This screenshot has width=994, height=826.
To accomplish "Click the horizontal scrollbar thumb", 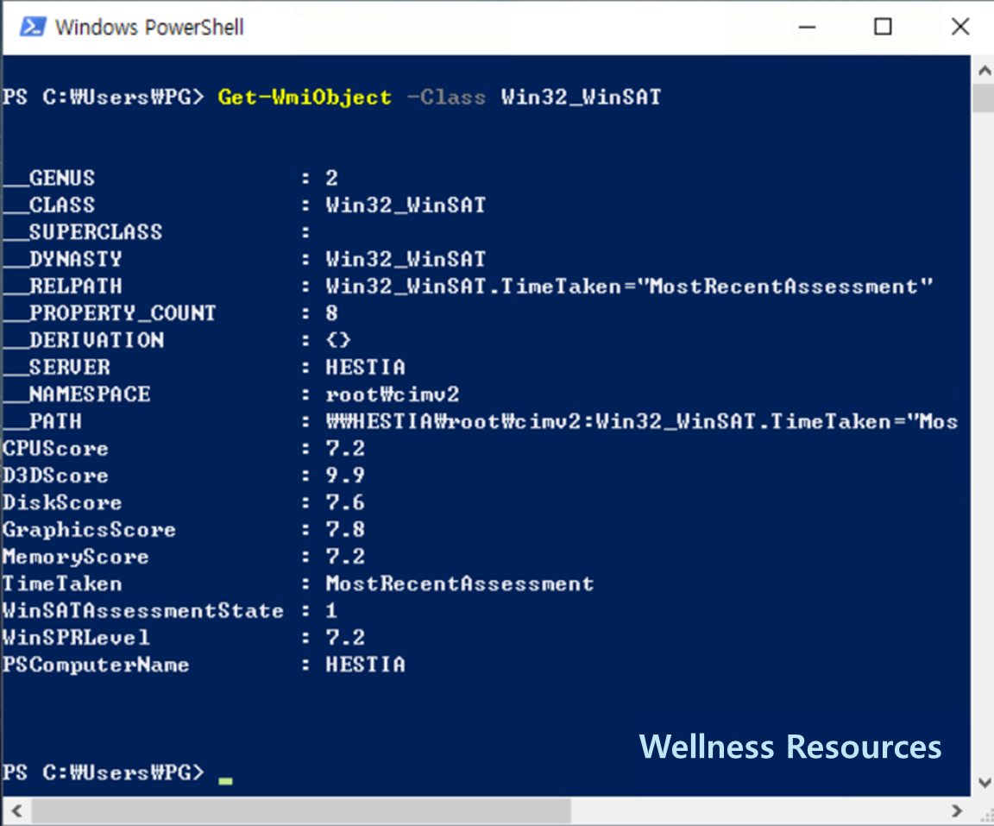I will tap(301, 810).
